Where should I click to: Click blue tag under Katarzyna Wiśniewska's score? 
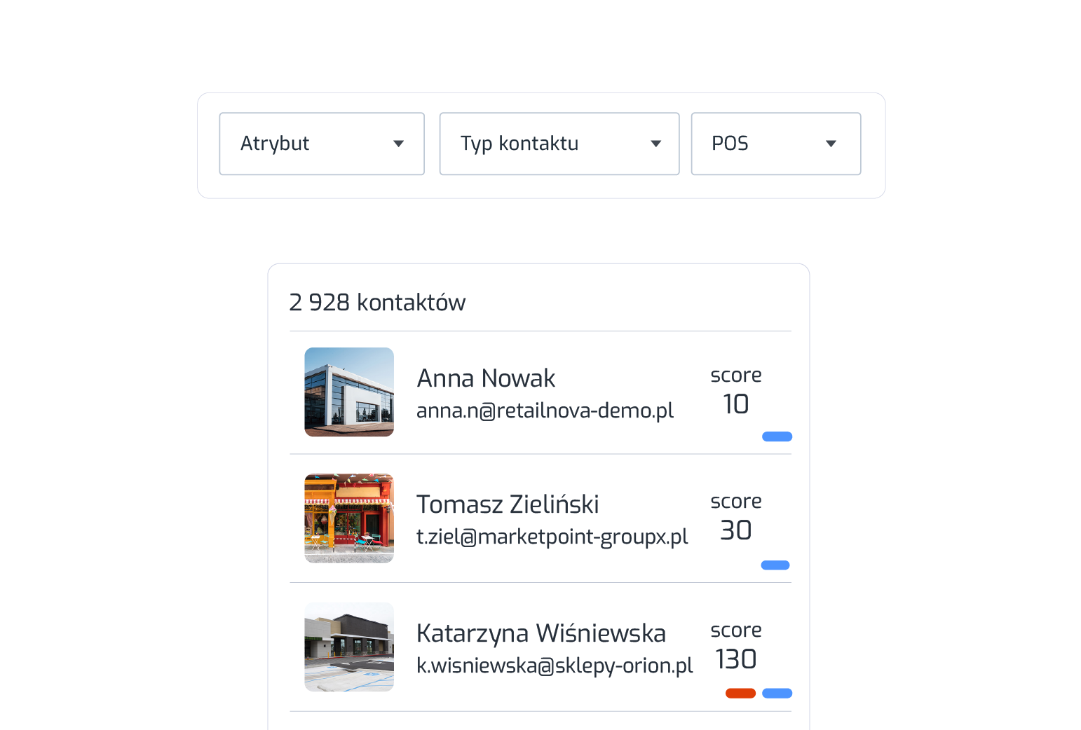pos(777,694)
